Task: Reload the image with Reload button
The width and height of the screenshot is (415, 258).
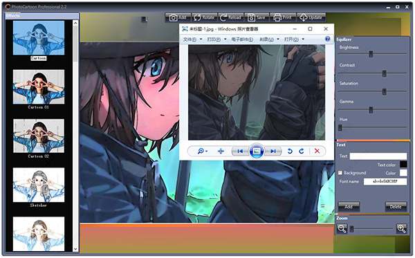Action: (x=230, y=17)
